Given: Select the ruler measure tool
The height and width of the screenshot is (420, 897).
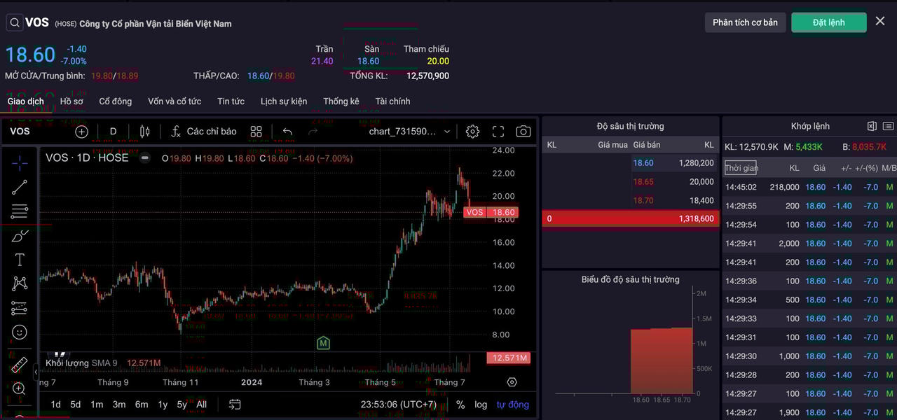Looking at the screenshot, I should coord(20,364).
